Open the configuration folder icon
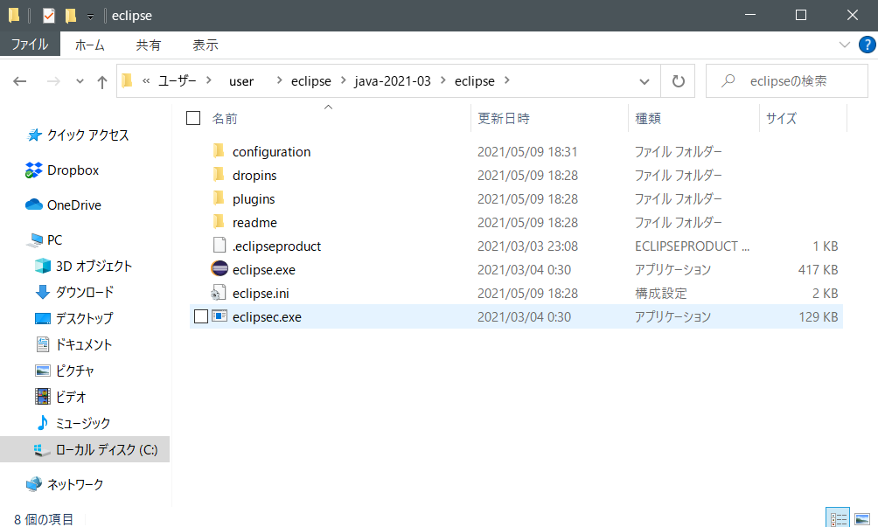The width and height of the screenshot is (878, 527). pos(219,151)
